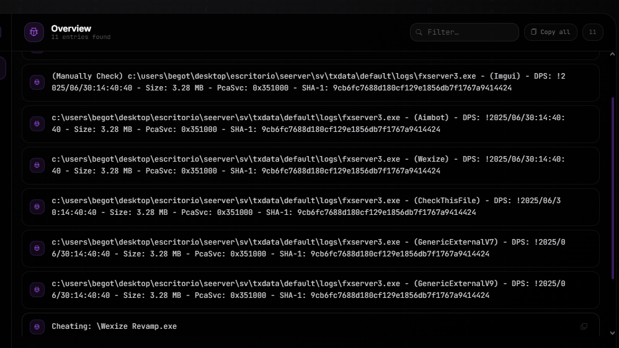619x348 pixels.
Task: Click bug icon beside CheckThisFile entry
Action: pos(37,207)
